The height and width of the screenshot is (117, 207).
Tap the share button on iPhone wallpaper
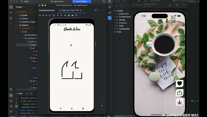tap(179, 93)
